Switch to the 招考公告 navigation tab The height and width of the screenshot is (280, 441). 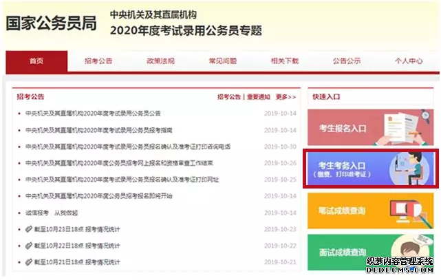click(98, 61)
